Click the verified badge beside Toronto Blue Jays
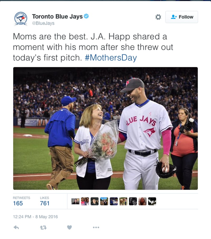 [x=86, y=16]
